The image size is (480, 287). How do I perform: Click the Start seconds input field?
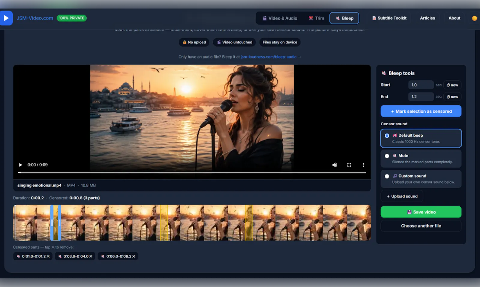[421, 85]
